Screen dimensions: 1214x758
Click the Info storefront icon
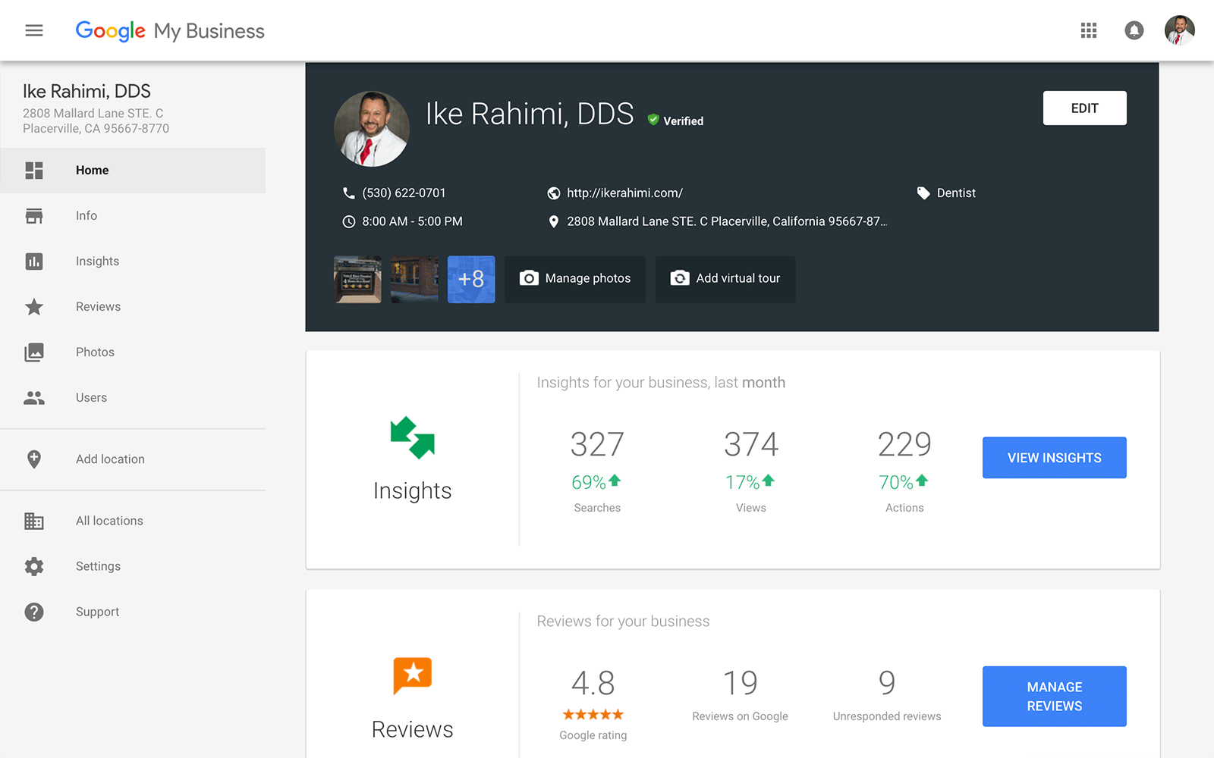(x=34, y=216)
